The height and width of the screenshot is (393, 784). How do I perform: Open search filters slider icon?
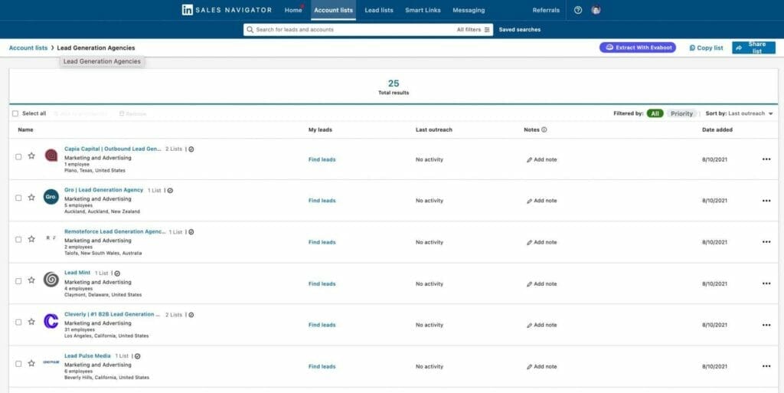click(487, 30)
